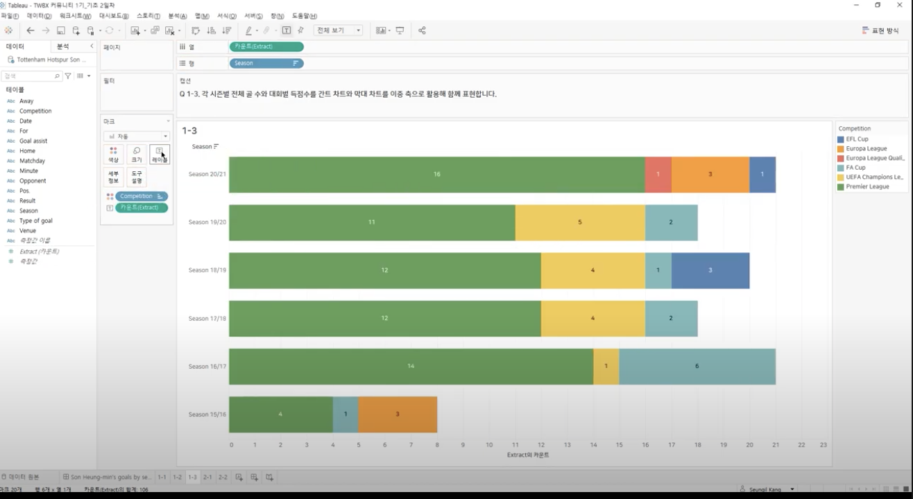The image size is (913, 499).
Task: Open the 표현 방식 Show Me panel
Action: (x=880, y=30)
